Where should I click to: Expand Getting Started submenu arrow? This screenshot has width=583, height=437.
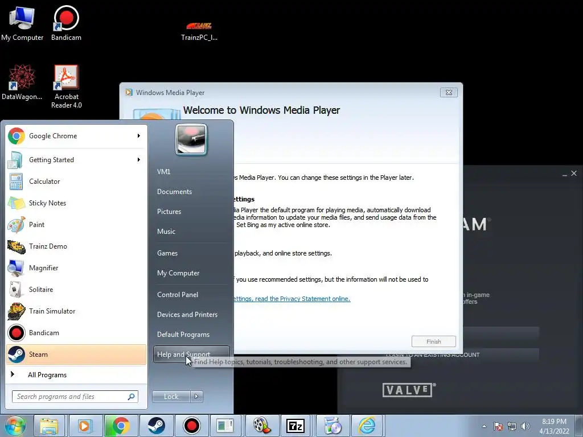[x=139, y=160]
